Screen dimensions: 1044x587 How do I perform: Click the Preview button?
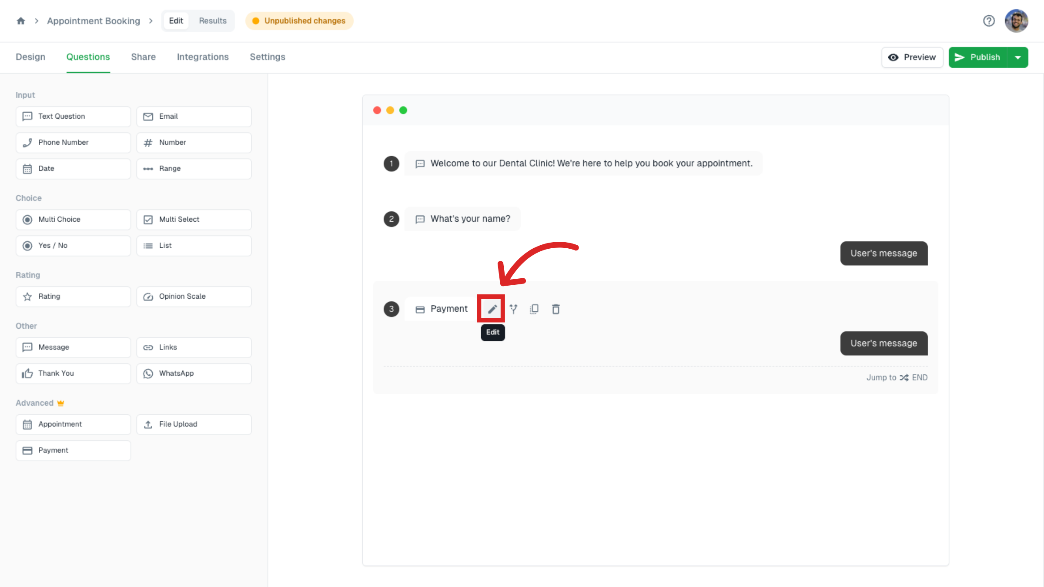point(912,57)
